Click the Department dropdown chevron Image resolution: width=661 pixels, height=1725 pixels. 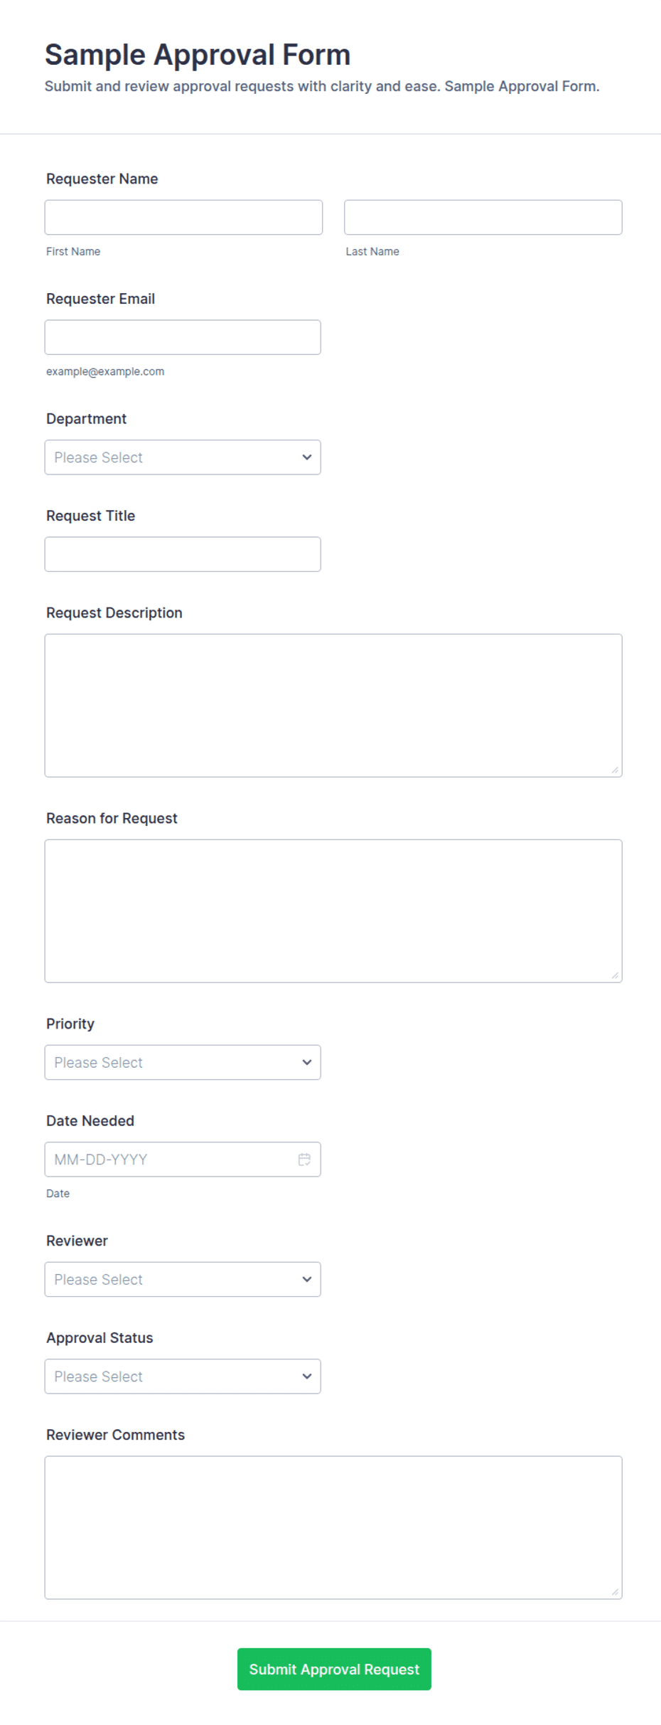307,457
